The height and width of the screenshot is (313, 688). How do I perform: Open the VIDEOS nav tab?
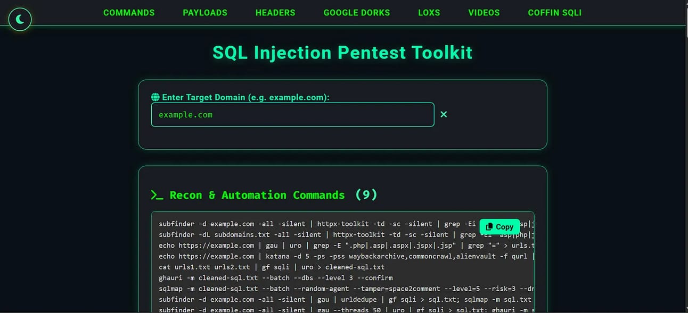(x=484, y=13)
